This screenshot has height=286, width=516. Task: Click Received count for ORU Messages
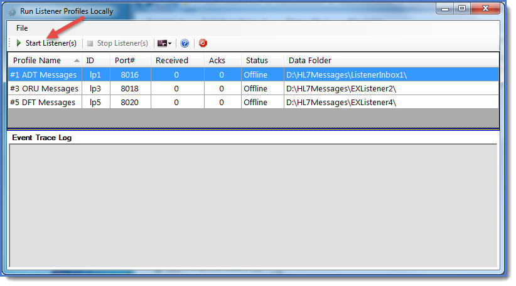176,89
